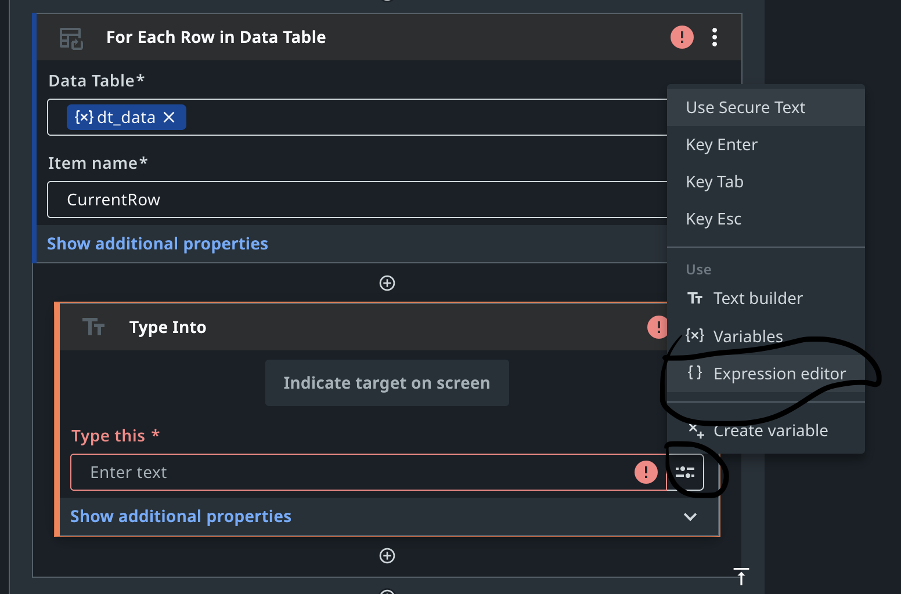Image resolution: width=901 pixels, height=594 pixels.
Task: Choose the Key Enter menu option
Action: pos(722,145)
